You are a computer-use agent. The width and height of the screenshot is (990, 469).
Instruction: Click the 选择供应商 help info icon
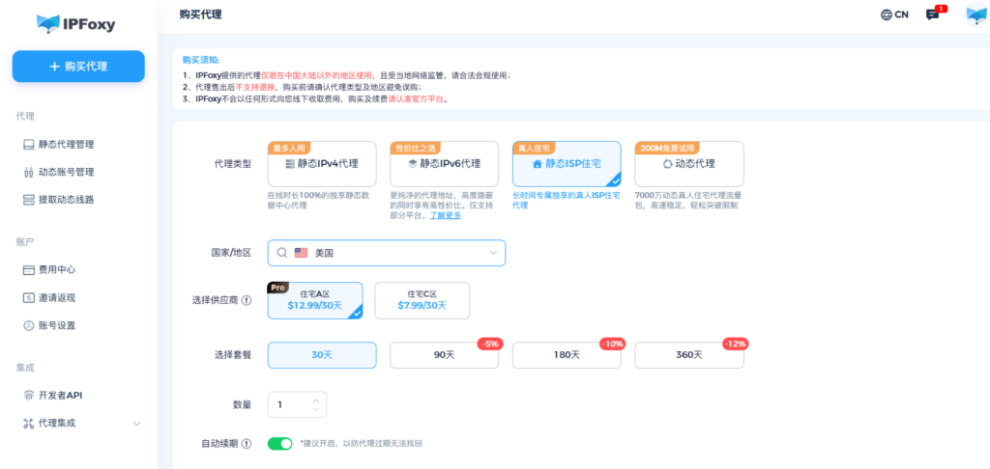[247, 300]
